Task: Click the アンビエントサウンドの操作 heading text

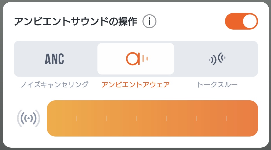Action: (x=76, y=22)
